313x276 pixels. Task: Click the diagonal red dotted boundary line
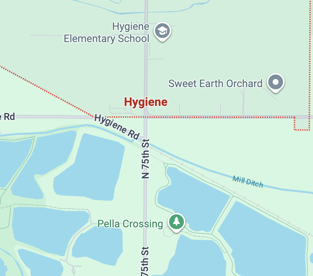click(47, 92)
